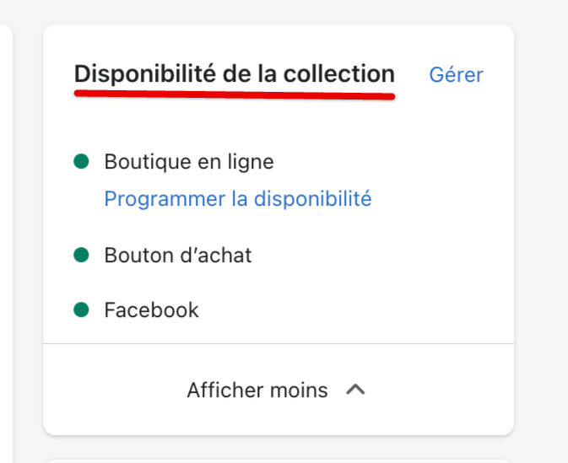
Task: Click the upward chevron beside Afficher moins
Action: 356,390
